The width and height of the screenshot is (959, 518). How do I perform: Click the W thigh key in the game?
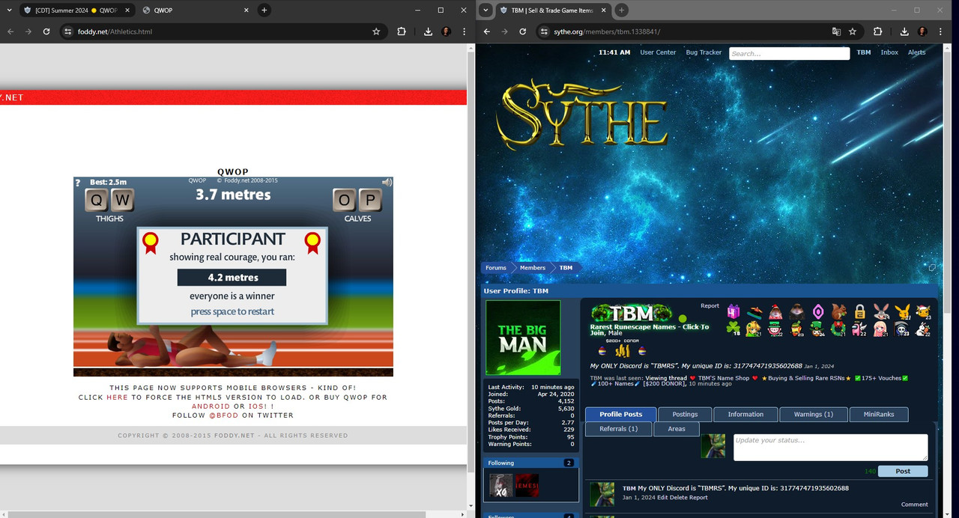click(x=122, y=201)
